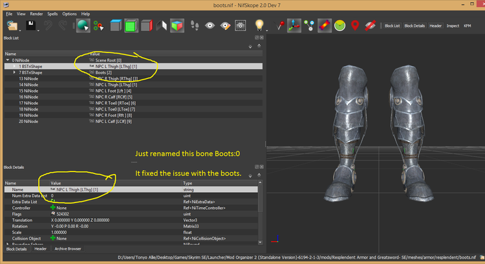Click the green plus beside Controller None
Image resolution: width=485 pixels, height=264 pixels.
pyautogui.click(x=53, y=208)
